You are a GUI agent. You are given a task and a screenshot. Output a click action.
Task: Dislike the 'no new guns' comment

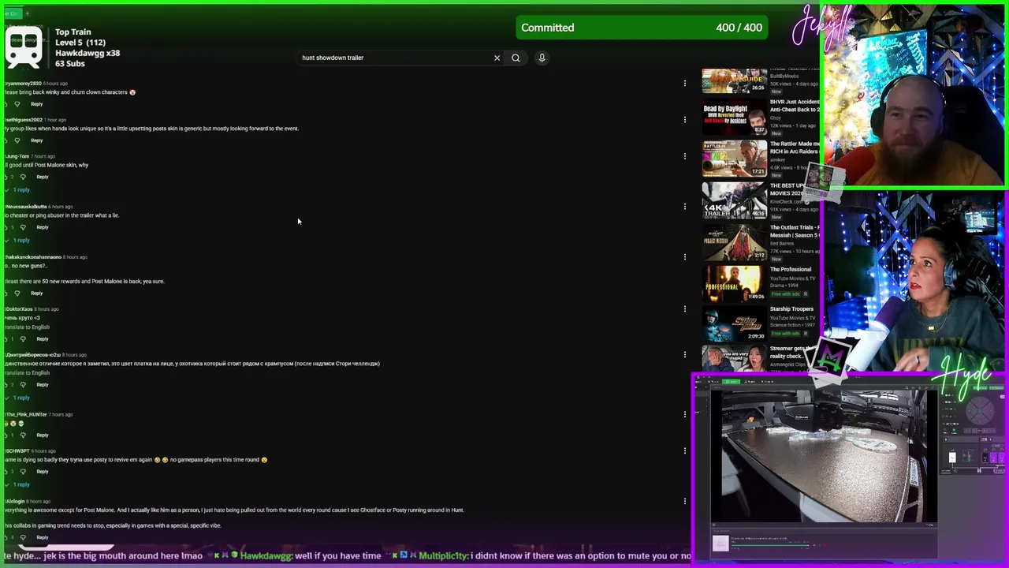tap(17, 293)
